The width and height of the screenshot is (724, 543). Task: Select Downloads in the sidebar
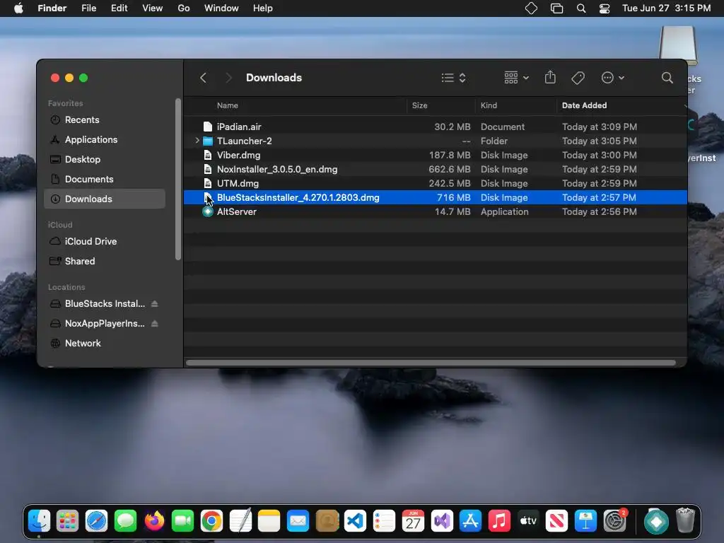[105, 199]
